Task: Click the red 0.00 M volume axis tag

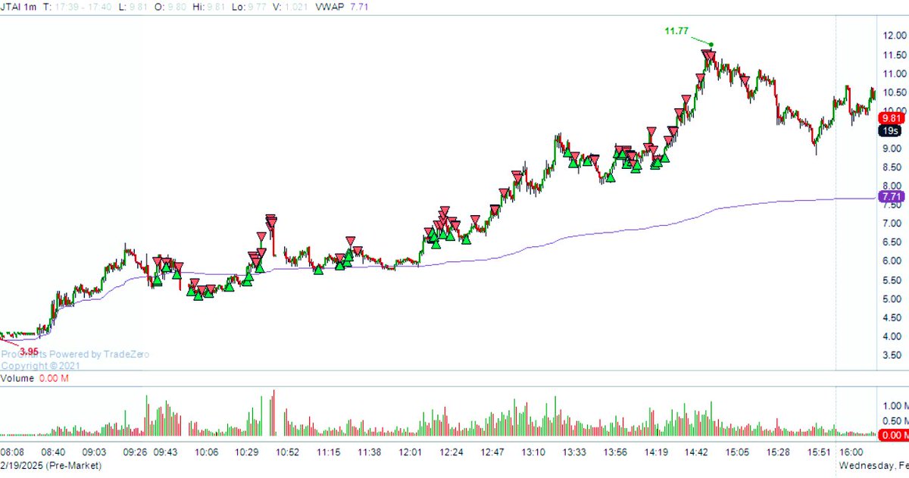Action: [893, 435]
